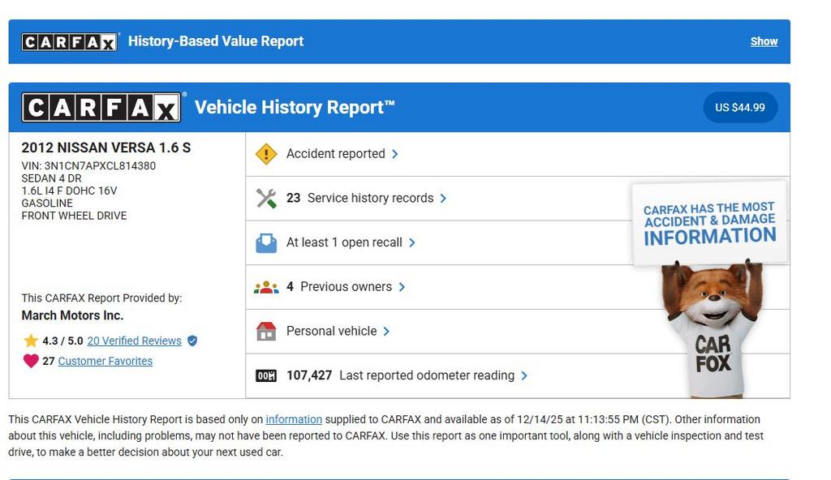Viewport: 831px width, 480px height.
Task: Click the yellow accident warning icon
Action: tap(266, 154)
